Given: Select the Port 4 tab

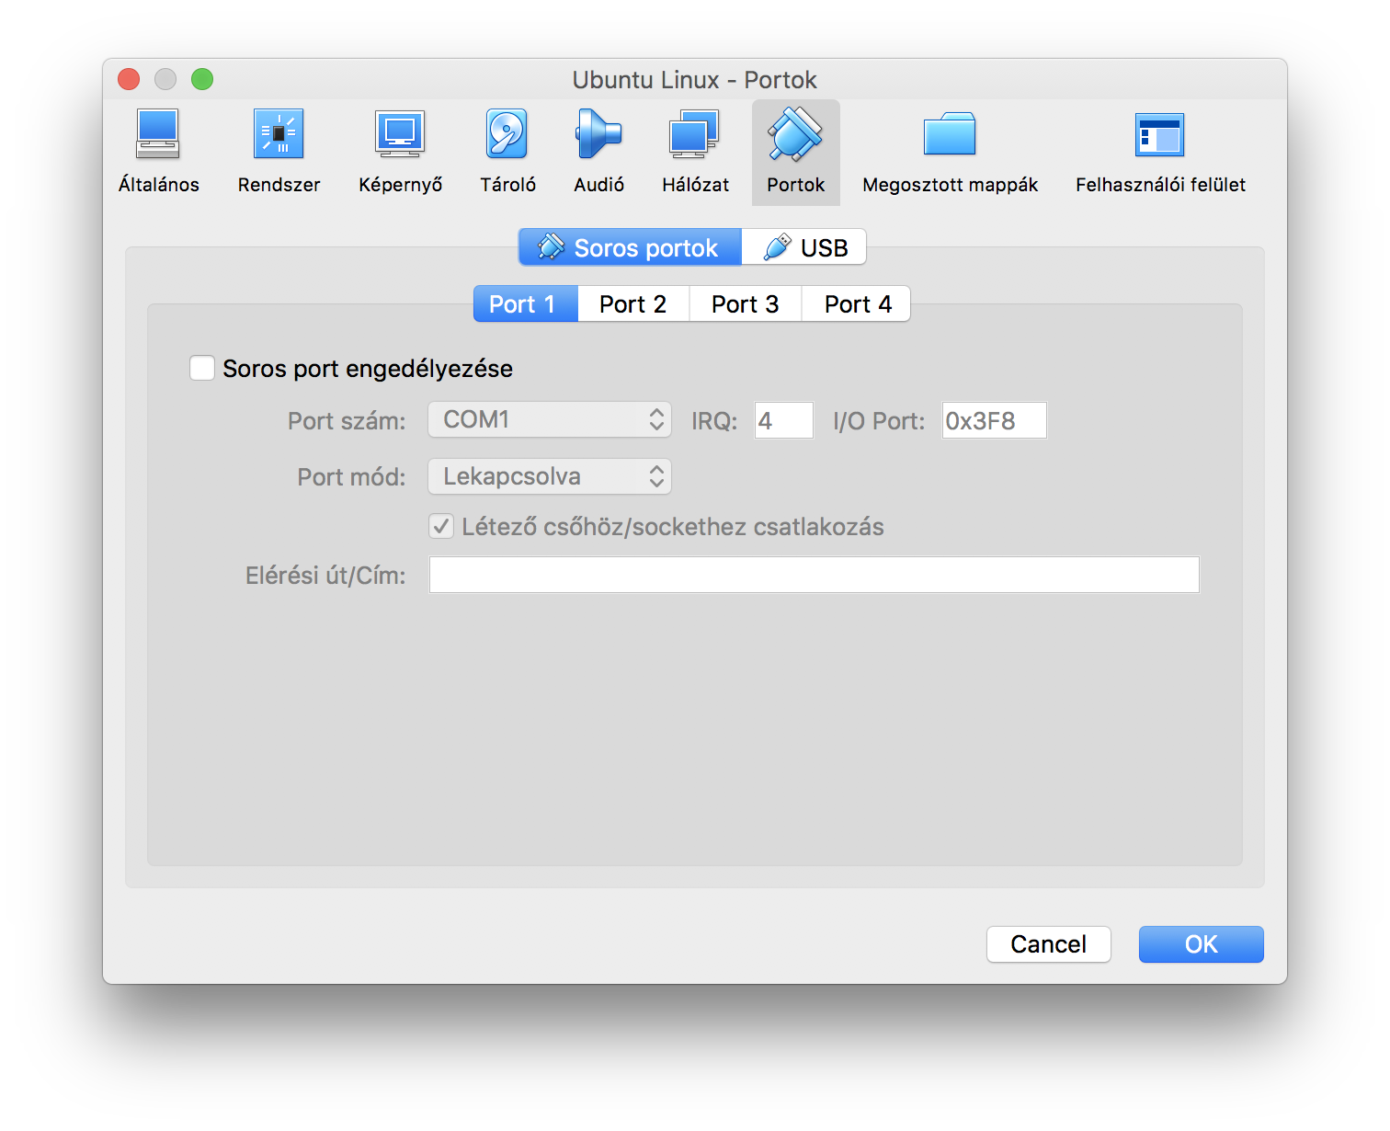Looking at the screenshot, I should pos(857,303).
